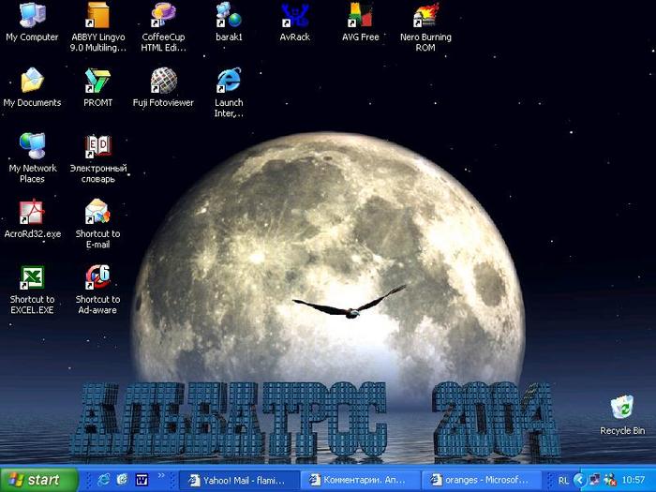This screenshot has width=656, height=492.
Task: Expand hidden system tray icons arrow
Action: 579,480
